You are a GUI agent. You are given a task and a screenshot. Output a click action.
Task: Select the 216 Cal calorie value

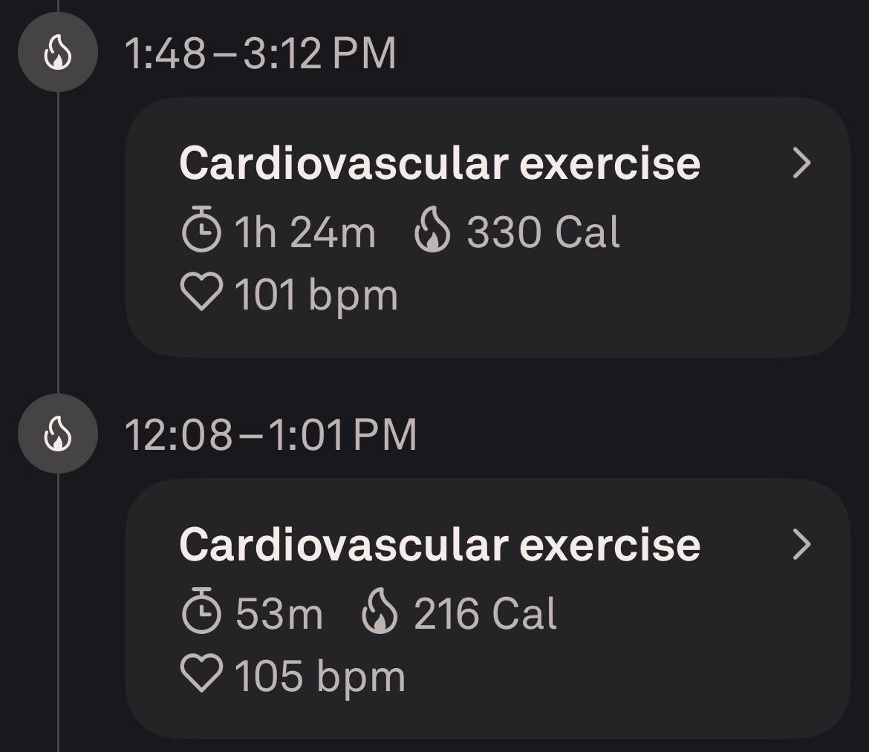485,614
